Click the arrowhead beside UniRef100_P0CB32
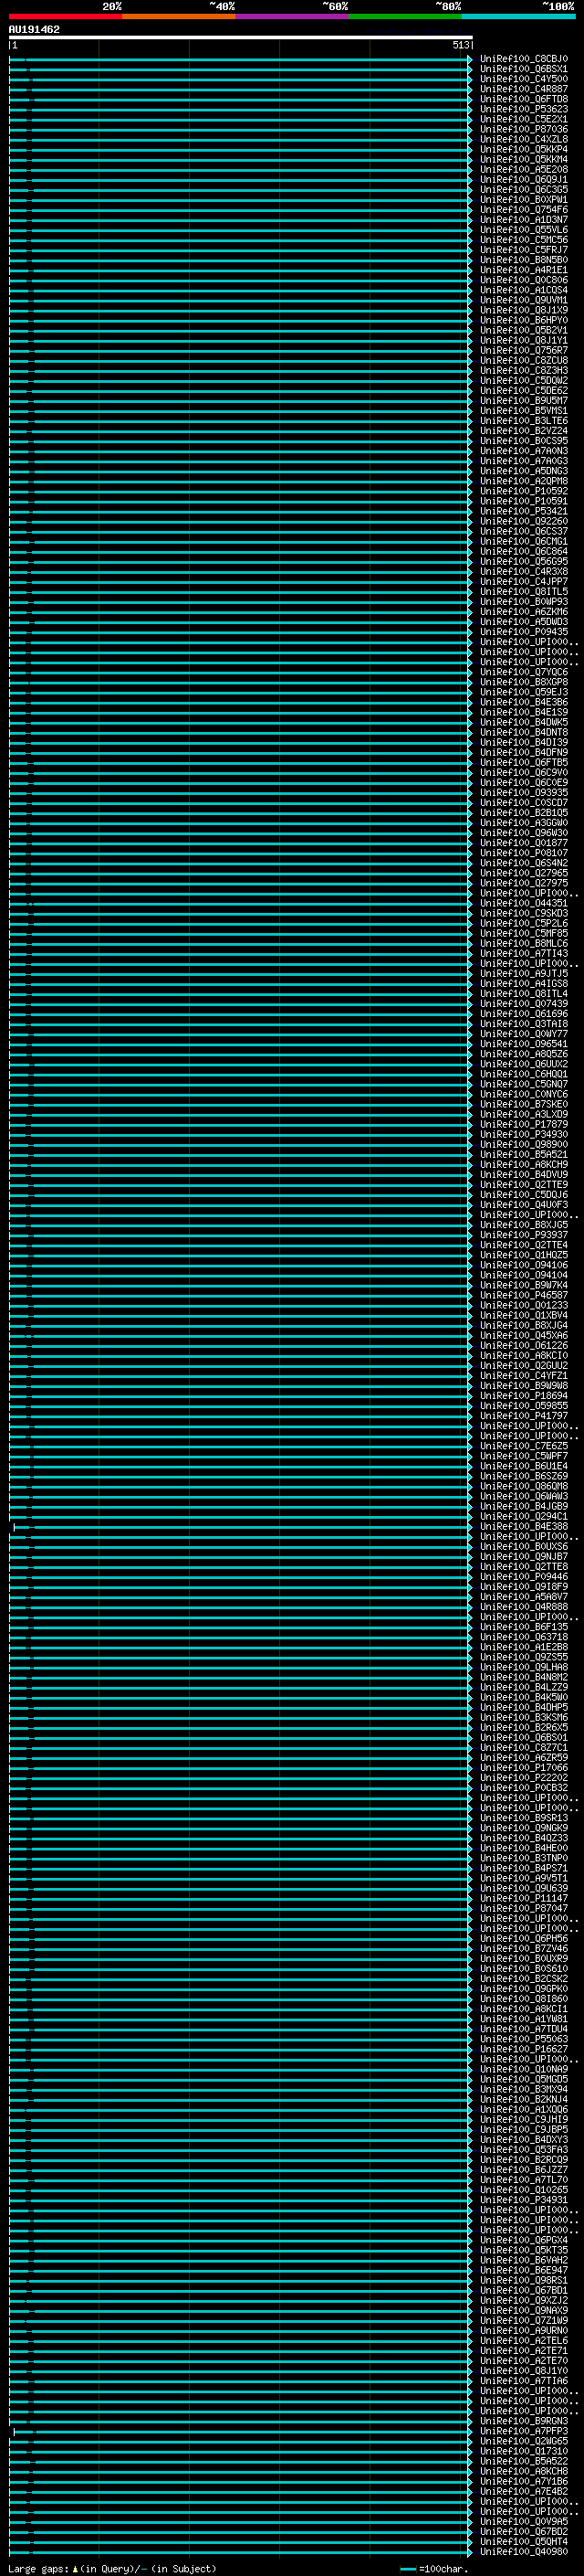584x2576 pixels. pyautogui.click(x=470, y=1788)
